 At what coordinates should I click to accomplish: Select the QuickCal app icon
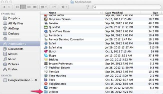click(46, 27)
